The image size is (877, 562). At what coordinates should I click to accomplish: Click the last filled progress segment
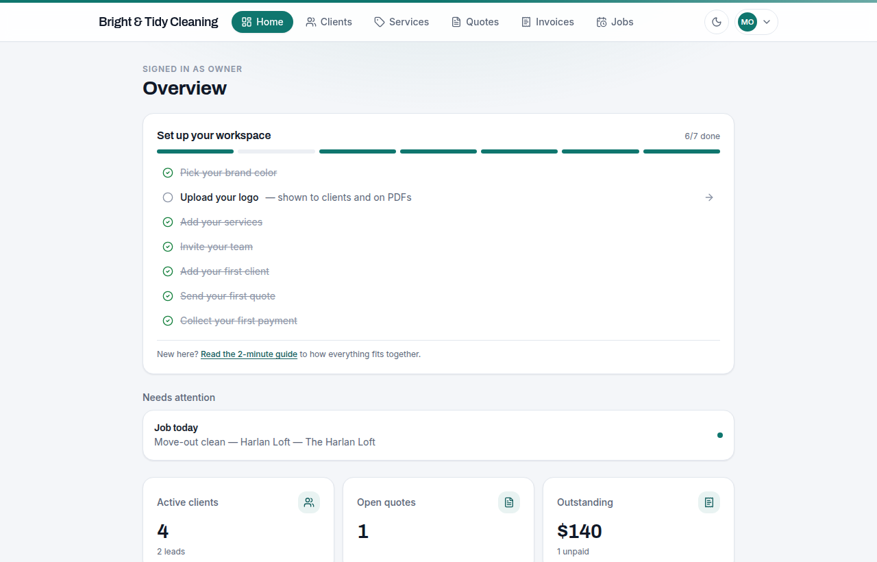point(682,151)
